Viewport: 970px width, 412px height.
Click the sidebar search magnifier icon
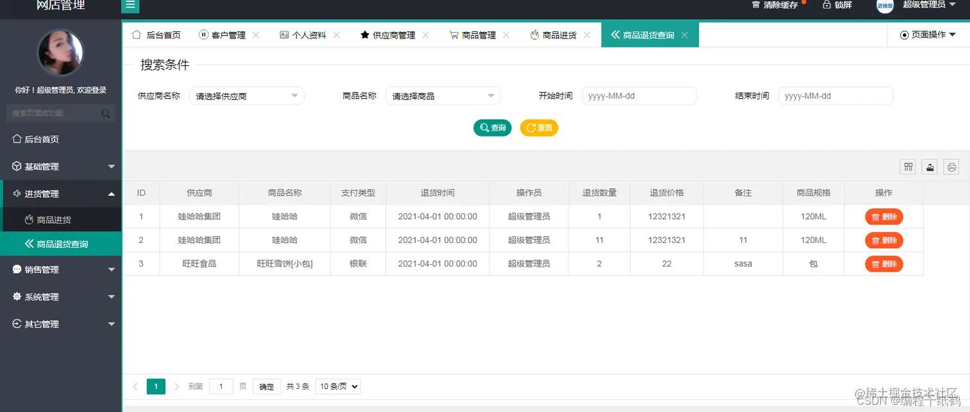click(x=106, y=114)
